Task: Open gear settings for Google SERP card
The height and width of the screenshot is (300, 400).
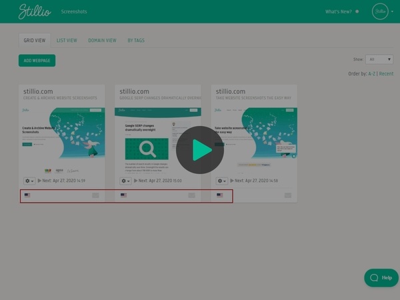Action: (x=125, y=181)
